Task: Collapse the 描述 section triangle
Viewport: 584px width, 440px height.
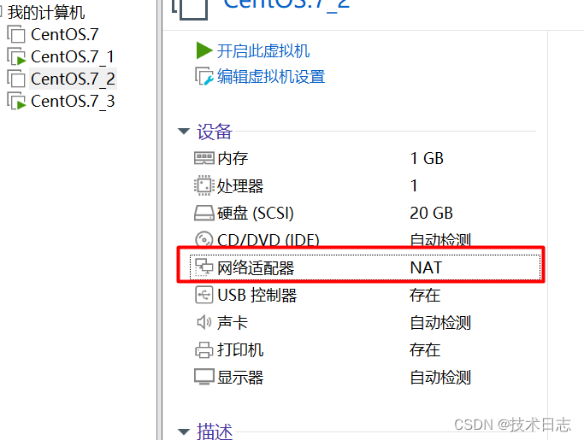Action: point(184,431)
